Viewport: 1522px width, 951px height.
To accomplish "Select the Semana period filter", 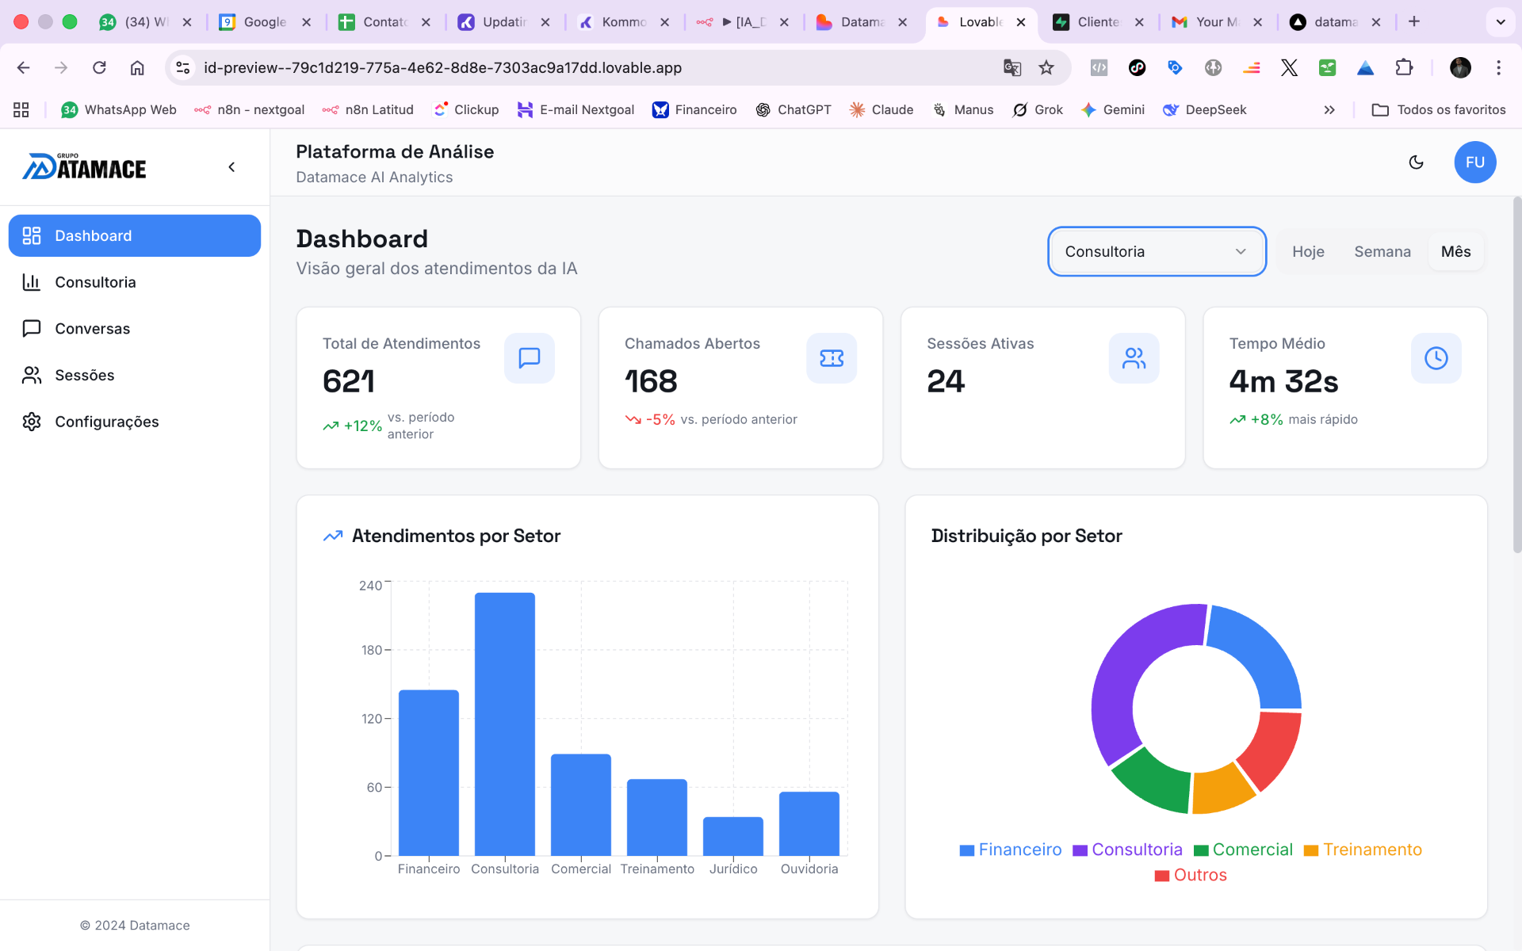I will coord(1382,252).
